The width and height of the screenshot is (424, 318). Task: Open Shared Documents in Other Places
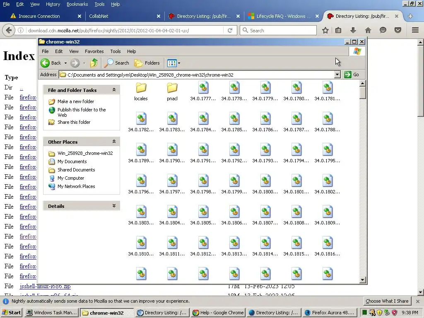[x=76, y=170]
